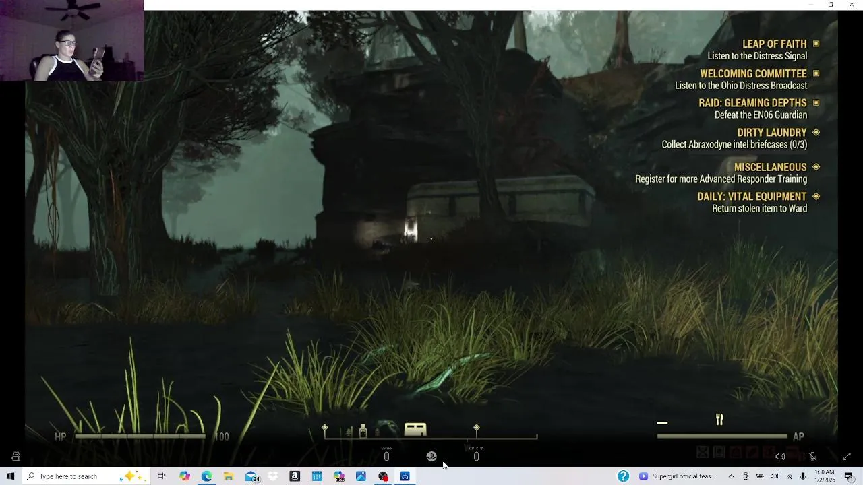
Task: Click the 'DIRTY LAUNDRY' quest title
Action: (x=772, y=133)
